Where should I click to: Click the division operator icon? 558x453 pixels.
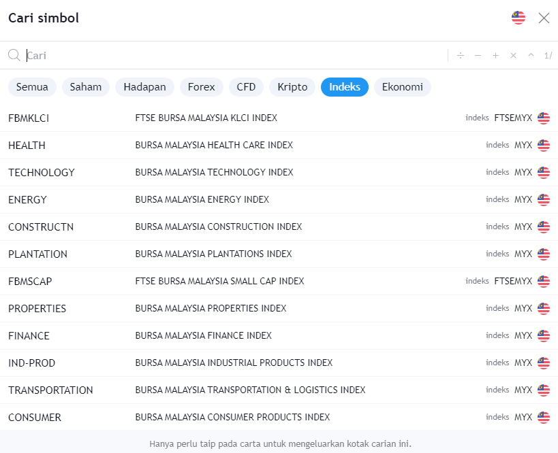(461, 56)
